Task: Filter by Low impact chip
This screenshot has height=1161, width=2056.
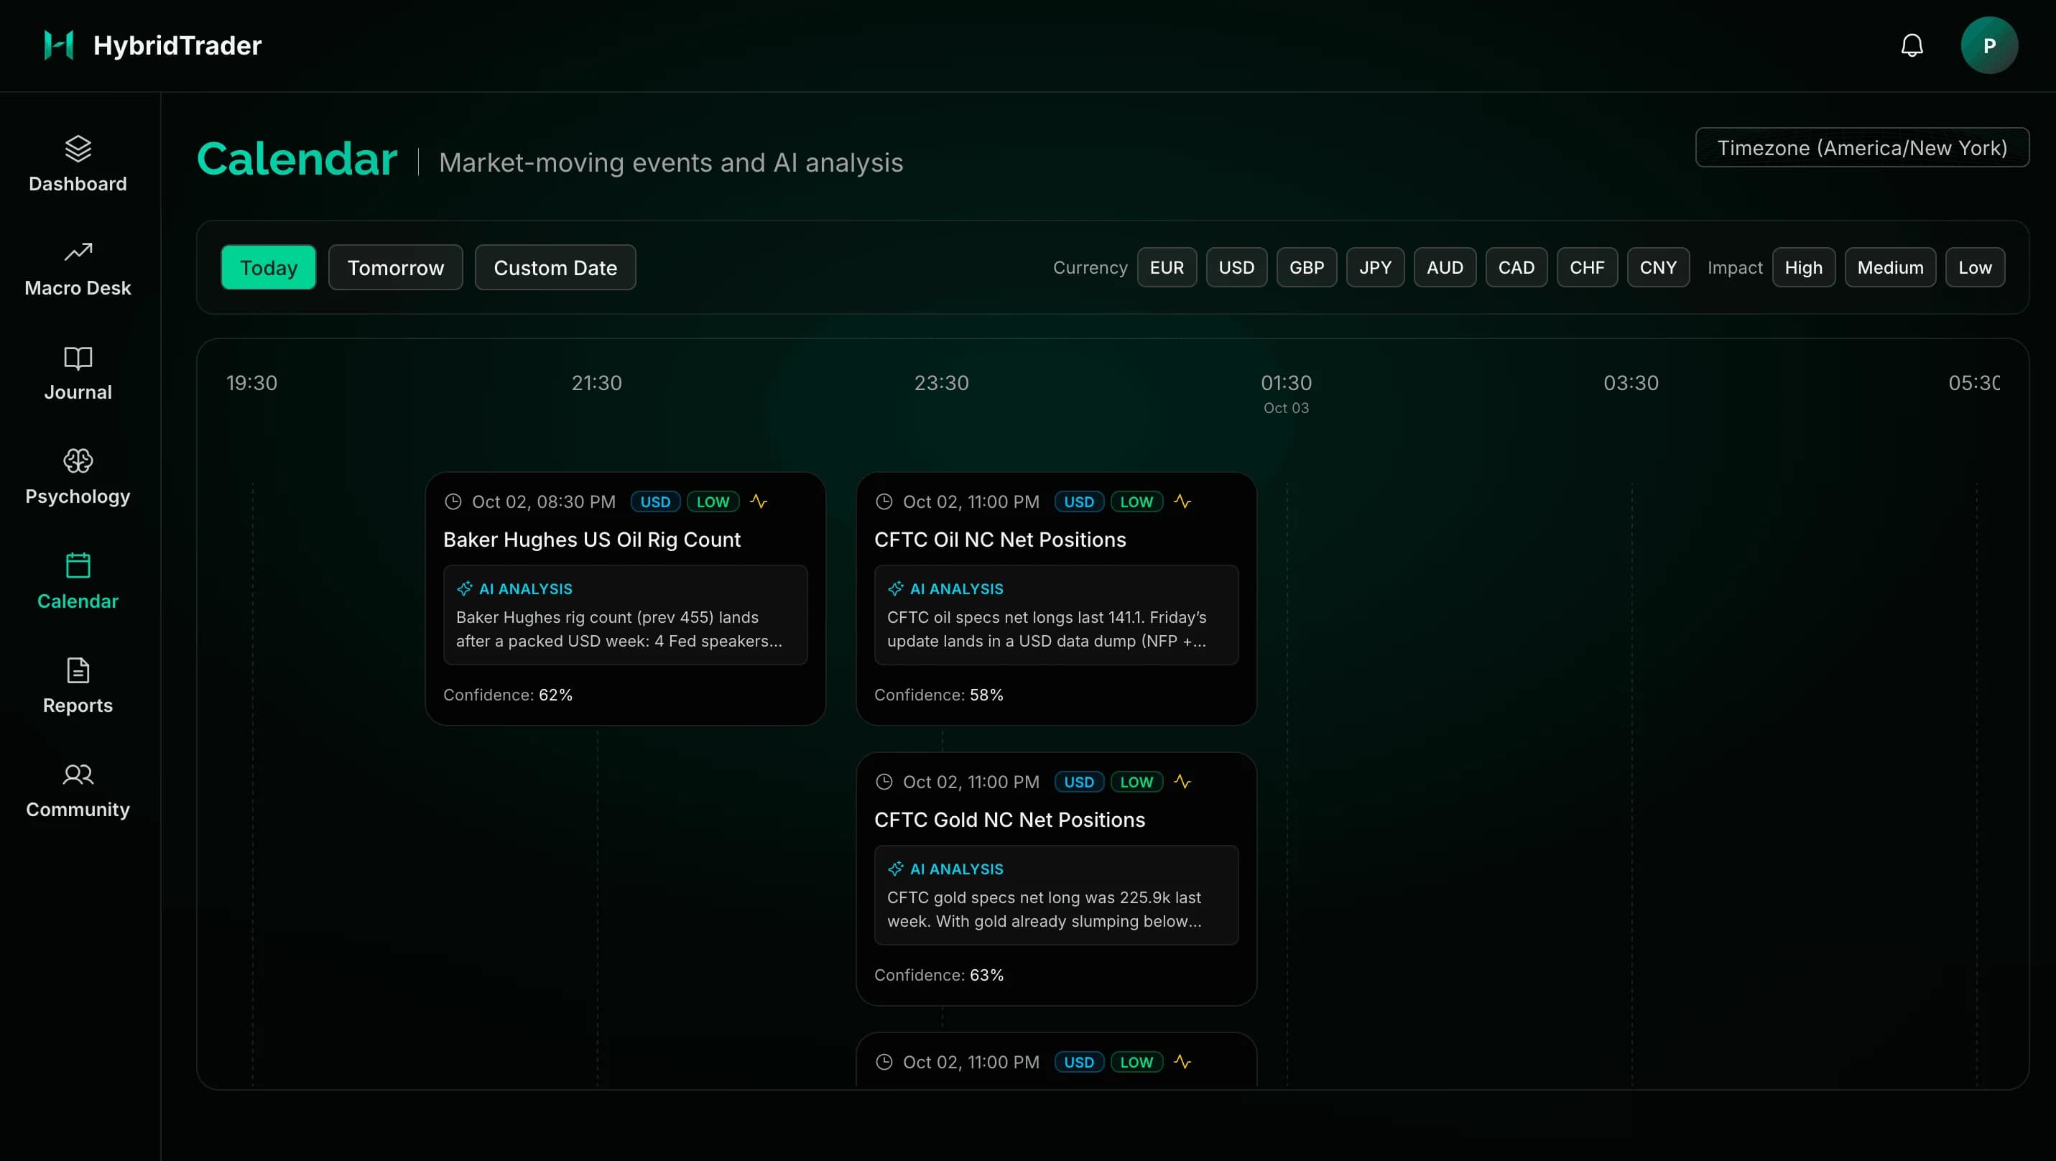Action: (x=1975, y=267)
